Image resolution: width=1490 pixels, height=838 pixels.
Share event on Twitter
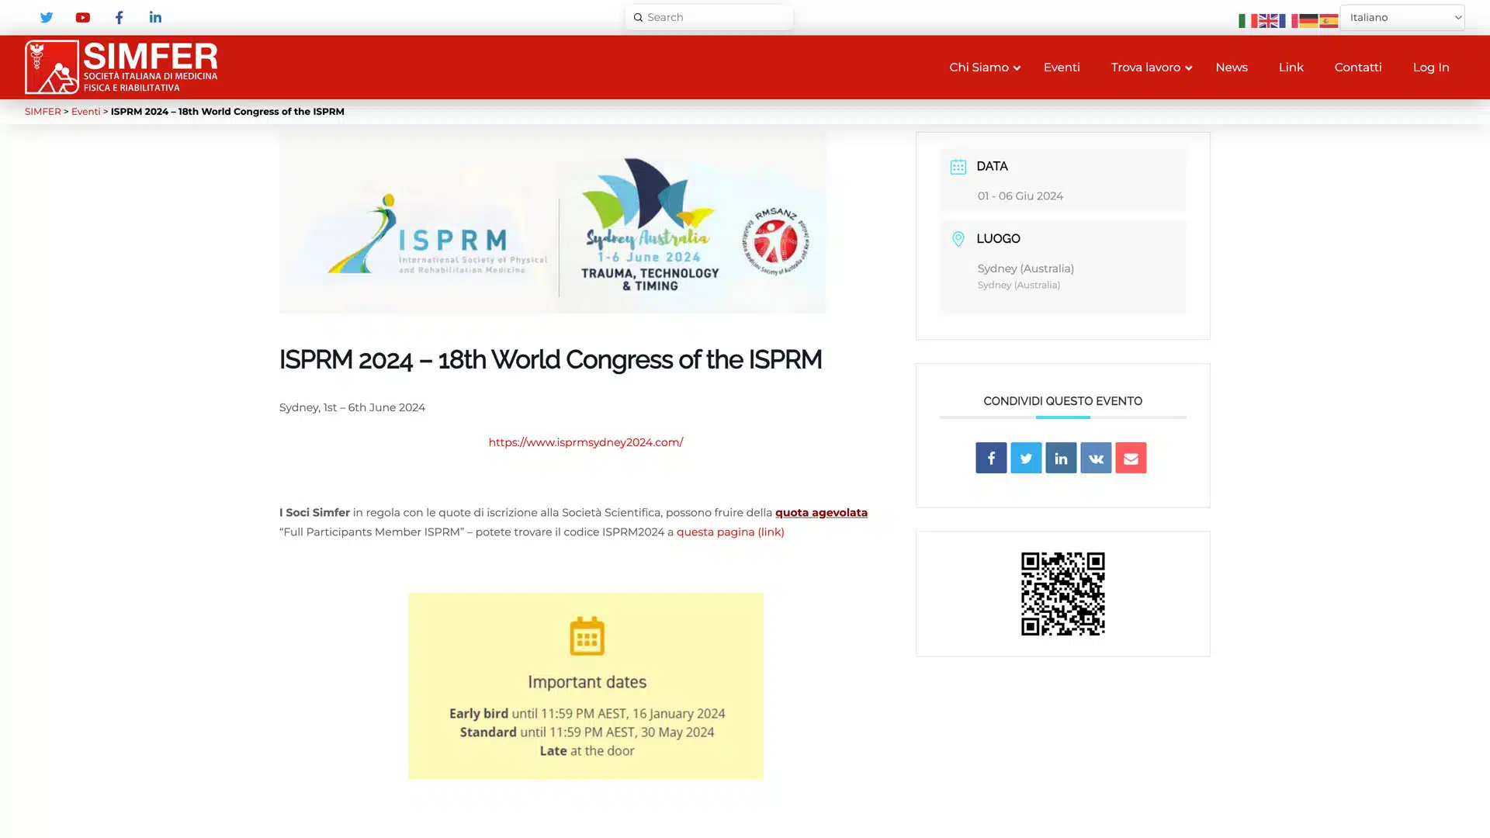(x=1026, y=458)
